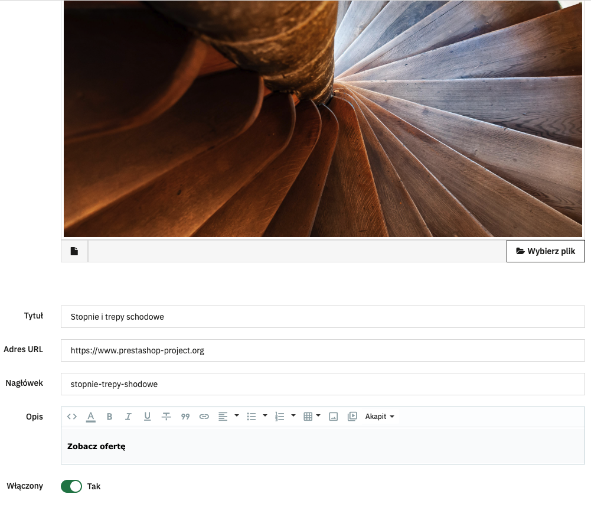The width and height of the screenshot is (591, 507).
Task: Choose text color tool
Action: [91, 417]
